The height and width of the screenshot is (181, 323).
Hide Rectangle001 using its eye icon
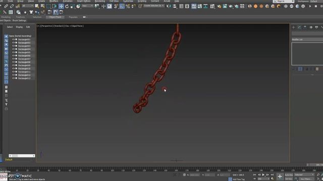[x=13, y=39]
